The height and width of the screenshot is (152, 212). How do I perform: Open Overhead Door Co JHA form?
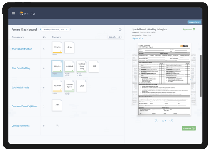[x=57, y=105]
